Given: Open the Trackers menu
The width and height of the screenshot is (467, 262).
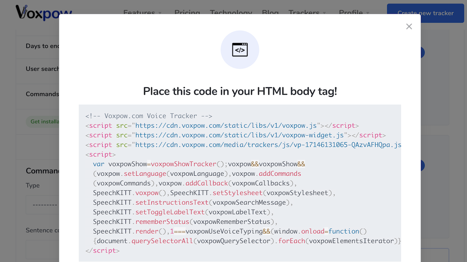Looking at the screenshot, I should coord(304,11).
